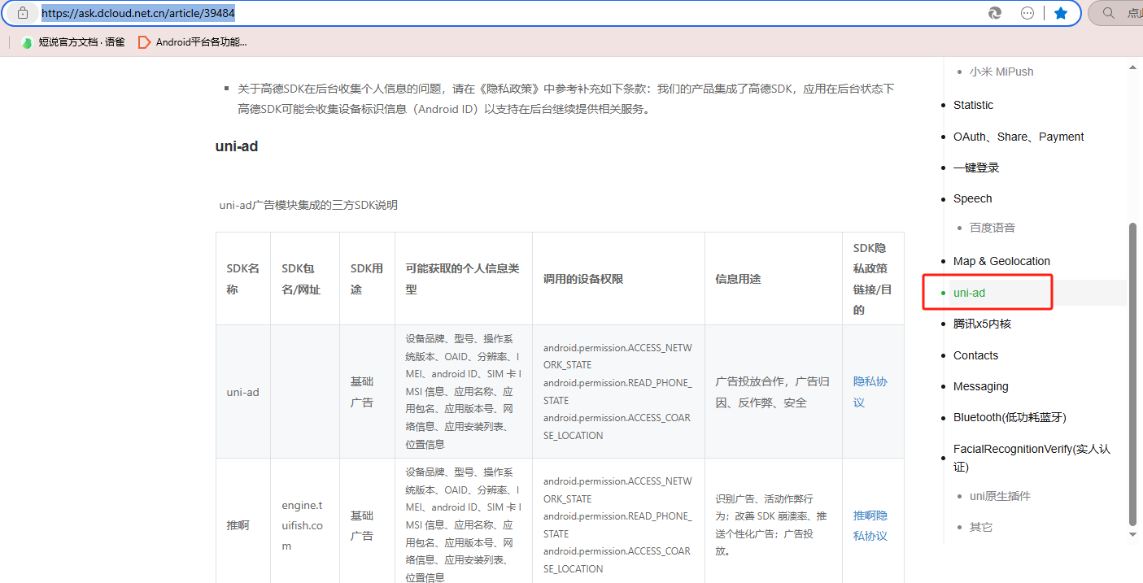Go to 其它 in the outline
This screenshot has width=1143, height=583.
point(981,527)
